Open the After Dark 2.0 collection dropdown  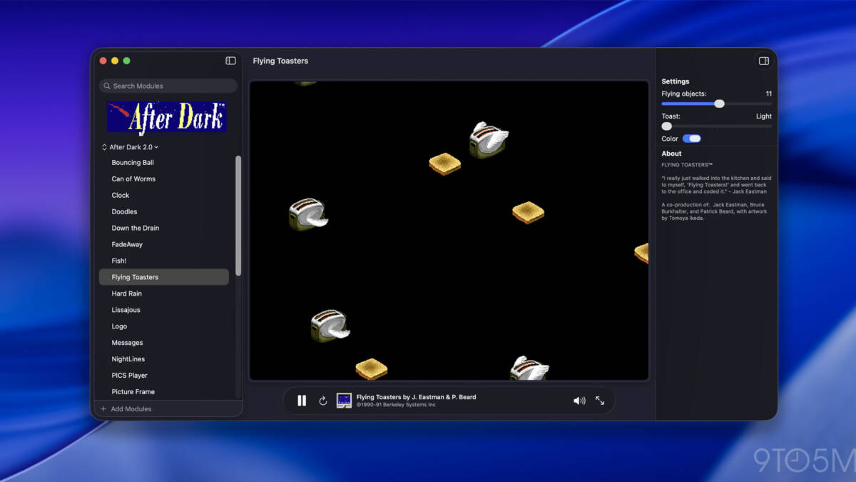tap(131, 147)
